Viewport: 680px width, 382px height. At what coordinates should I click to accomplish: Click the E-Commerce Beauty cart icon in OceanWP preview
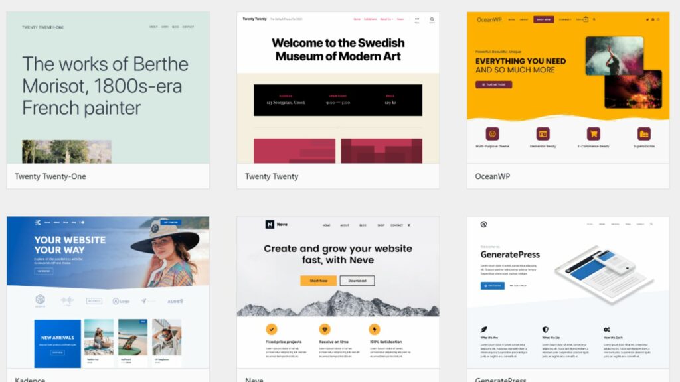point(593,134)
